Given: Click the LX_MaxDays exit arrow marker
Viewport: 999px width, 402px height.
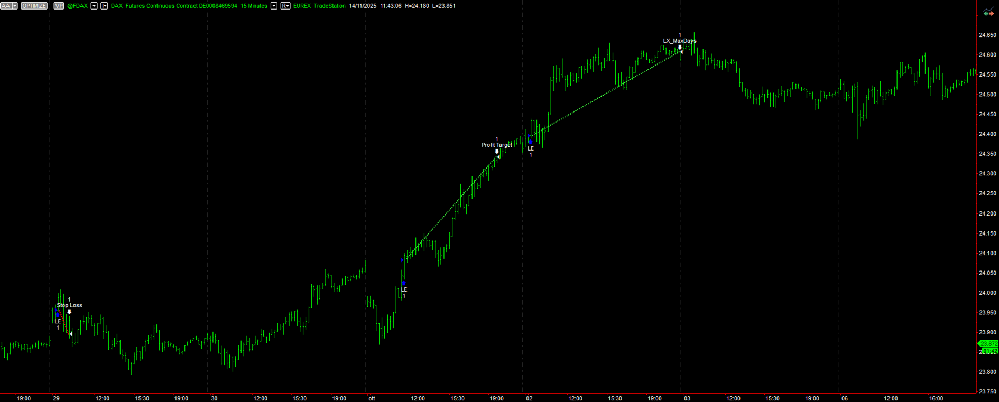Looking at the screenshot, I should pyautogui.click(x=680, y=47).
